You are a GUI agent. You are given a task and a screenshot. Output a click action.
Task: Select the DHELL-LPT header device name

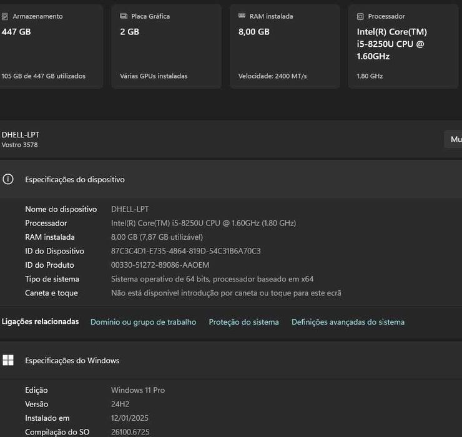pyautogui.click(x=21, y=135)
